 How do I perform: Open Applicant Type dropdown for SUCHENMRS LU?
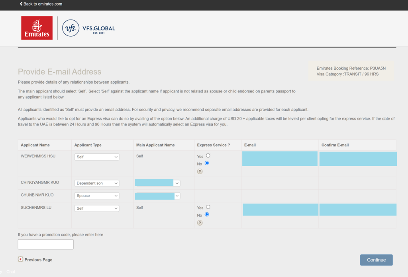(97, 208)
